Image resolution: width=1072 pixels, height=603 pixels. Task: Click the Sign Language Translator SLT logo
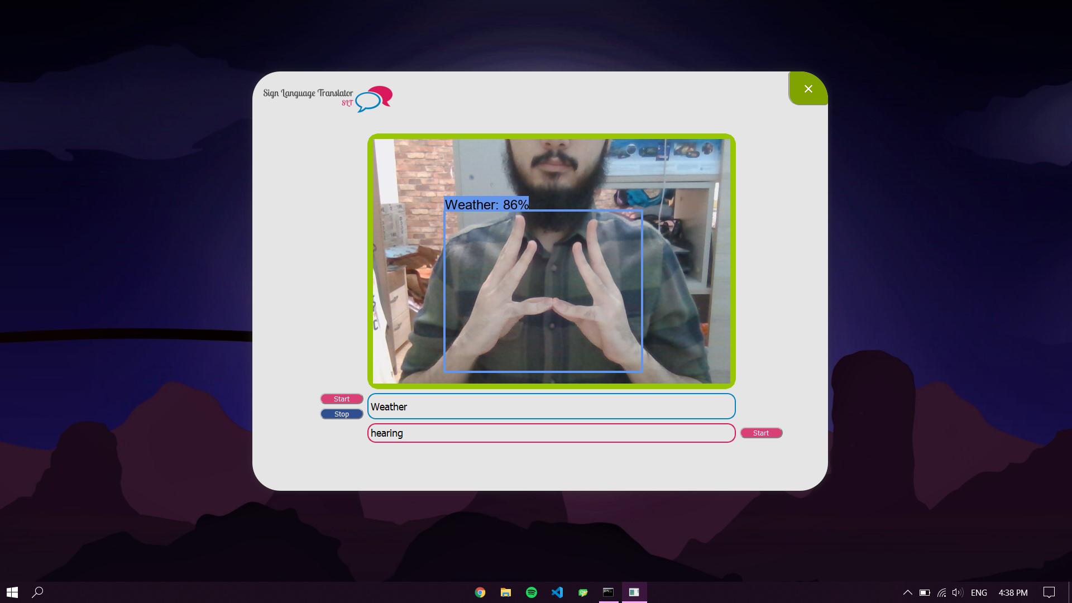coord(327,98)
